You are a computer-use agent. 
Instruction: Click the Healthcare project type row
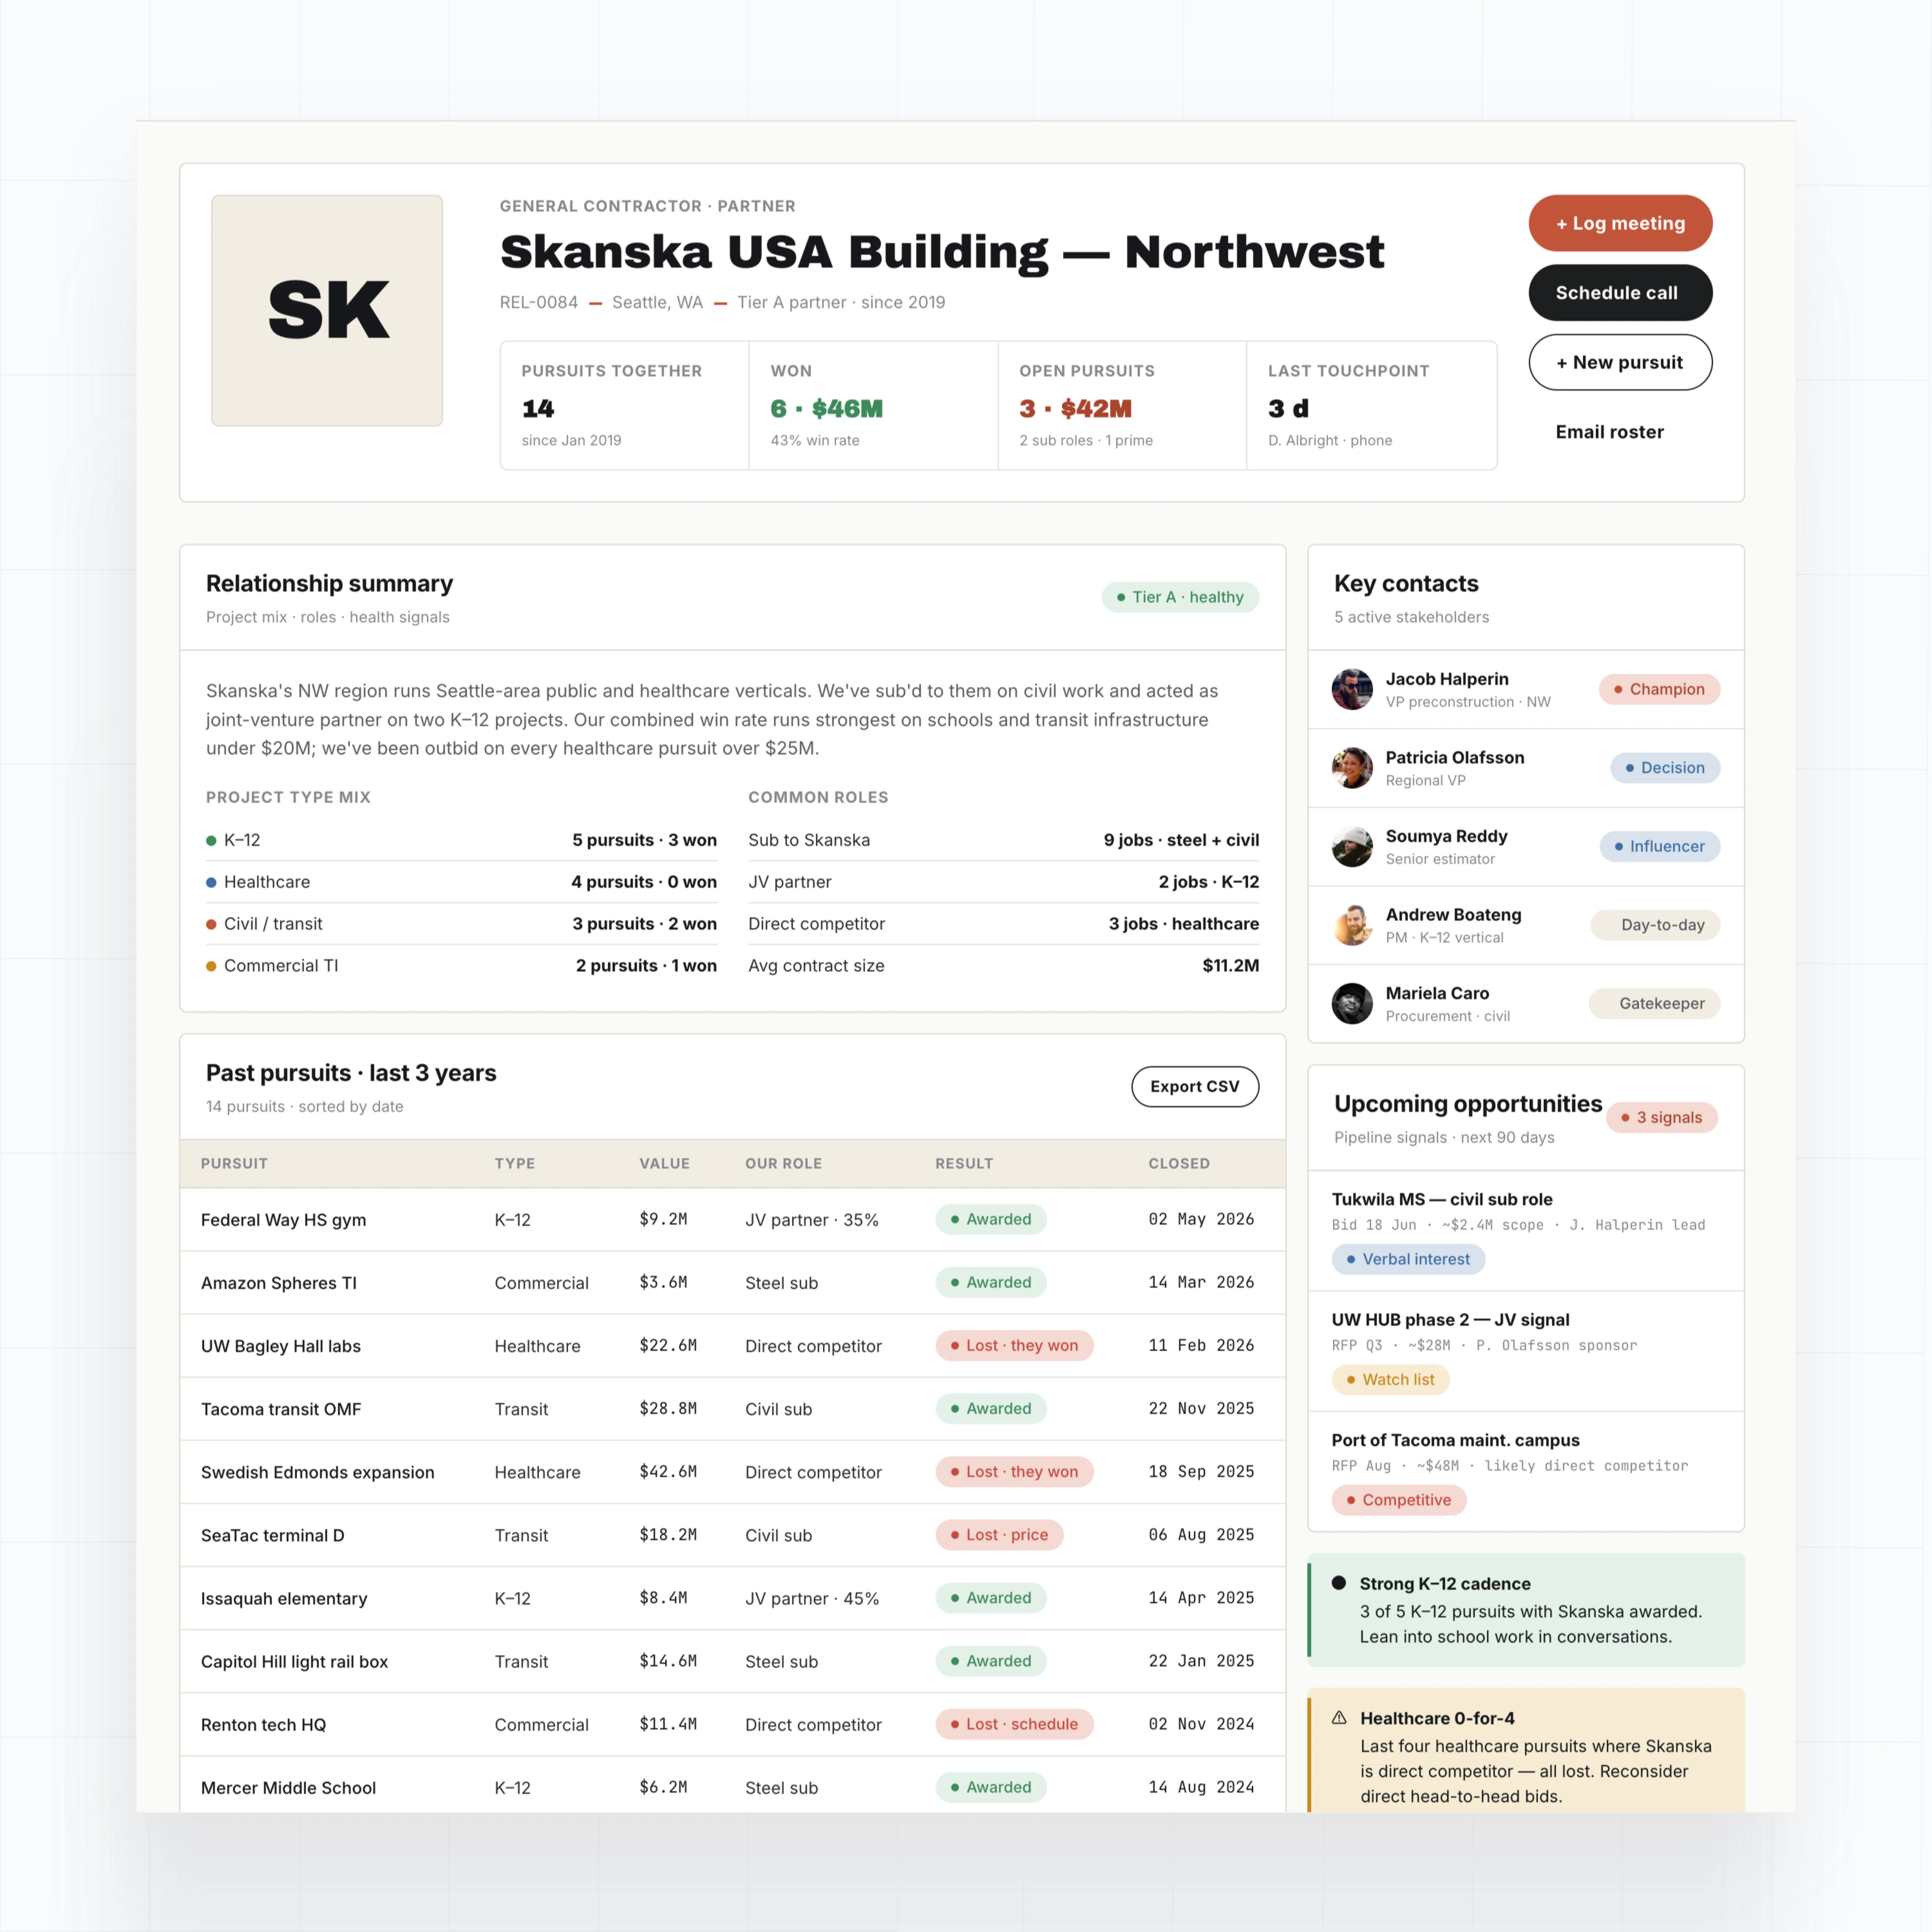[461, 882]
